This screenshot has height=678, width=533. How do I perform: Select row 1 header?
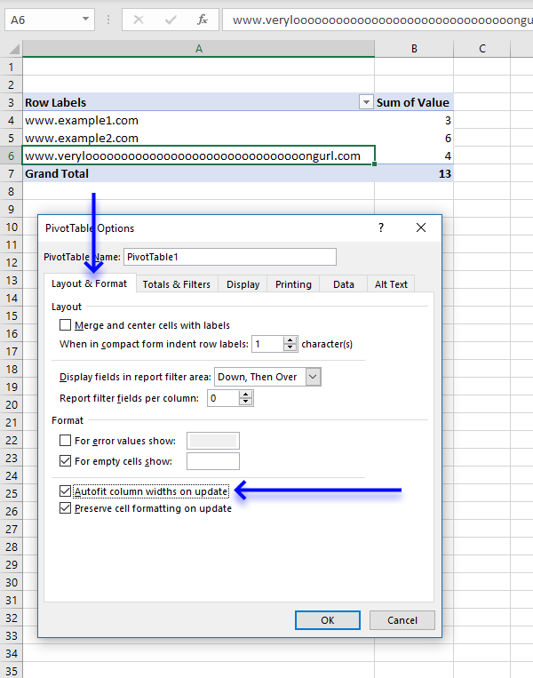tap(12, 67)
